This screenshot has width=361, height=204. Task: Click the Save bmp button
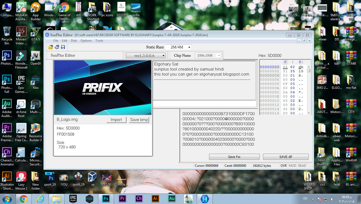(139, 120)
